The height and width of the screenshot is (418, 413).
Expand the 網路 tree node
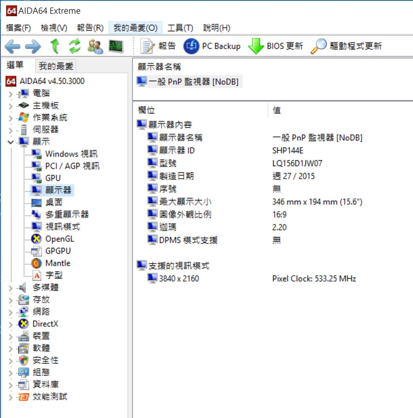pyautogui.click(x=11, y=312)
